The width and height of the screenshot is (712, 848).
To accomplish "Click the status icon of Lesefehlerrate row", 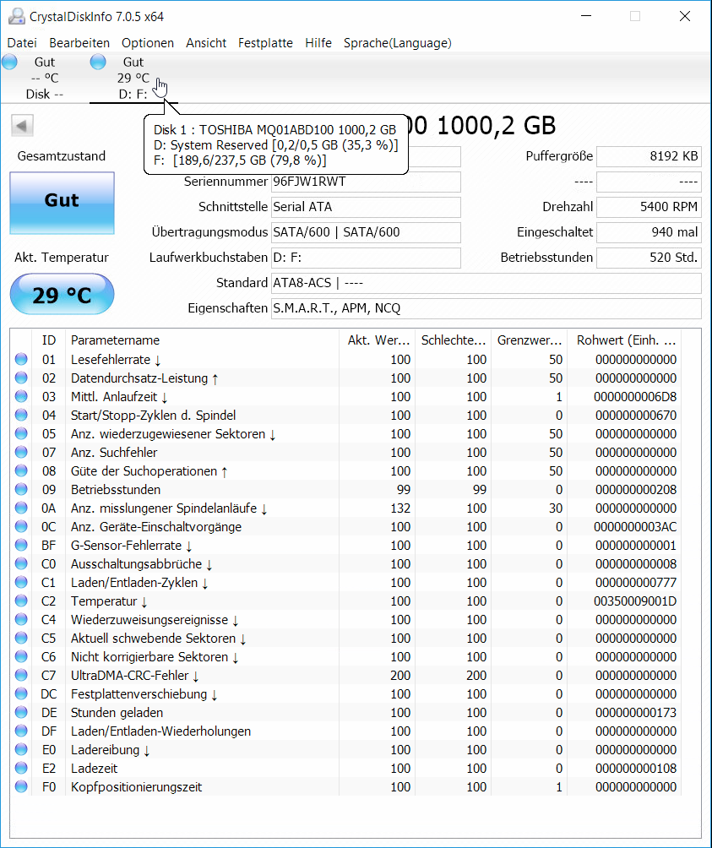I will click(x=21, y=359).
